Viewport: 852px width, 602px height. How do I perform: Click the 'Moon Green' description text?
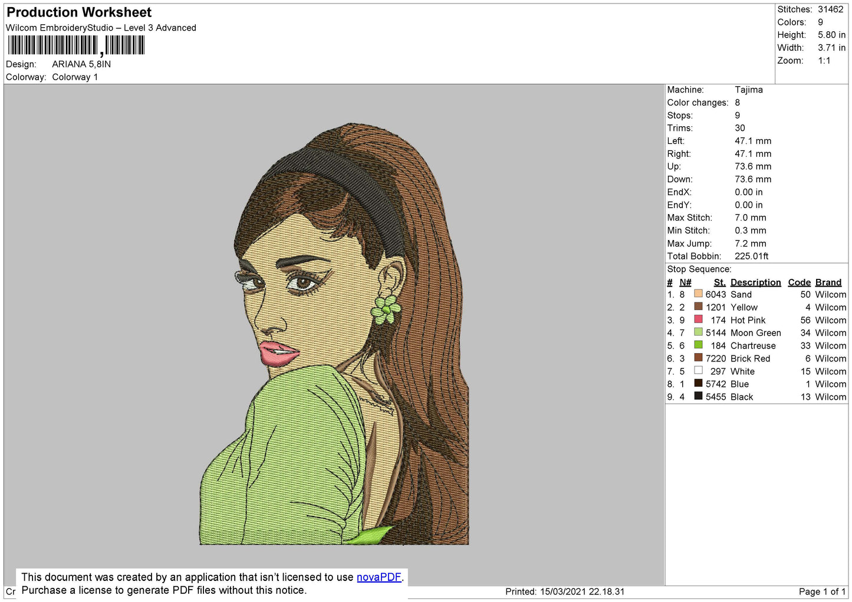[755, 333]
